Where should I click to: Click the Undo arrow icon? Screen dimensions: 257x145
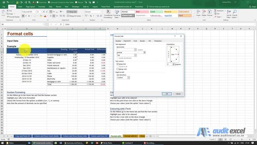click(8, 2)
